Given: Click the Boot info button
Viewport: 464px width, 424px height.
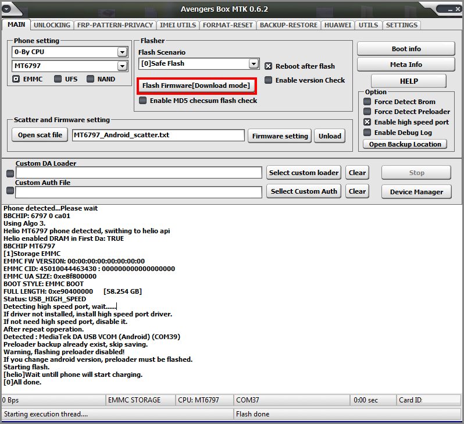Looking at the screenshot, I should tap(406, 49).
